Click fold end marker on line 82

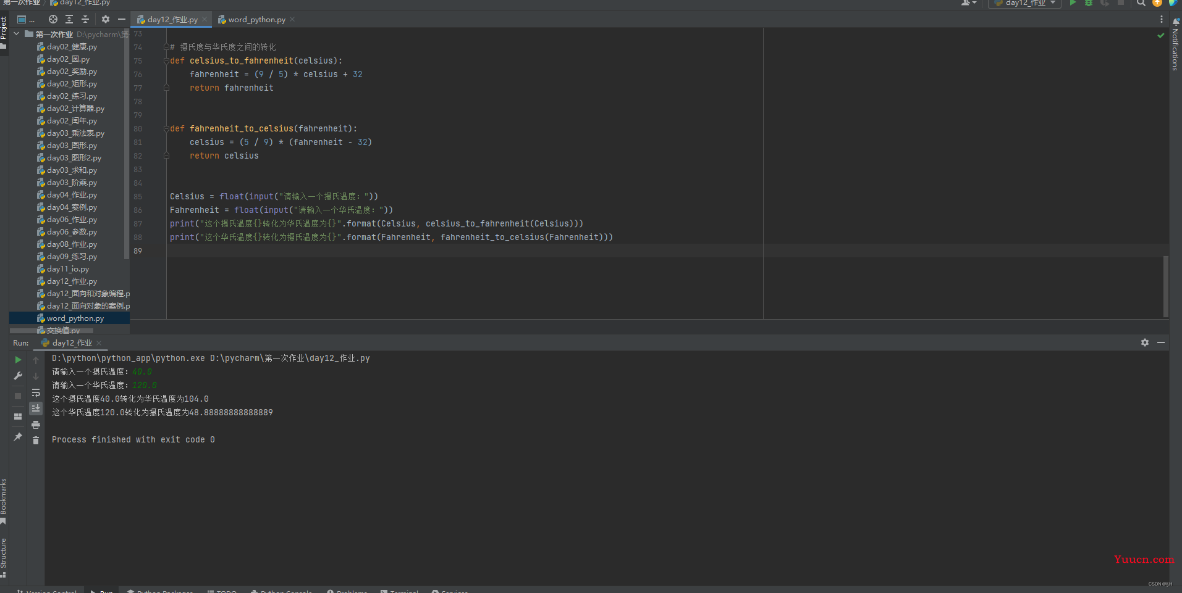pyautogui.click(x=166, y=156)
